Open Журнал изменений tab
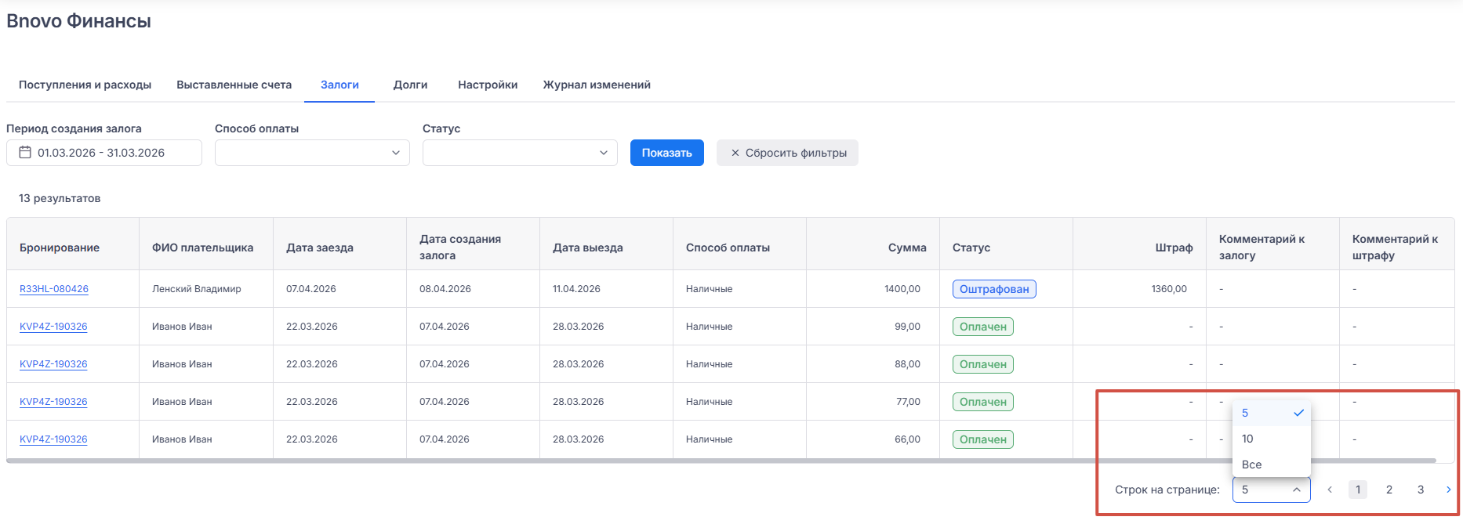The height and width of the screenshot is (524, 1463). [x=597, y=85]
